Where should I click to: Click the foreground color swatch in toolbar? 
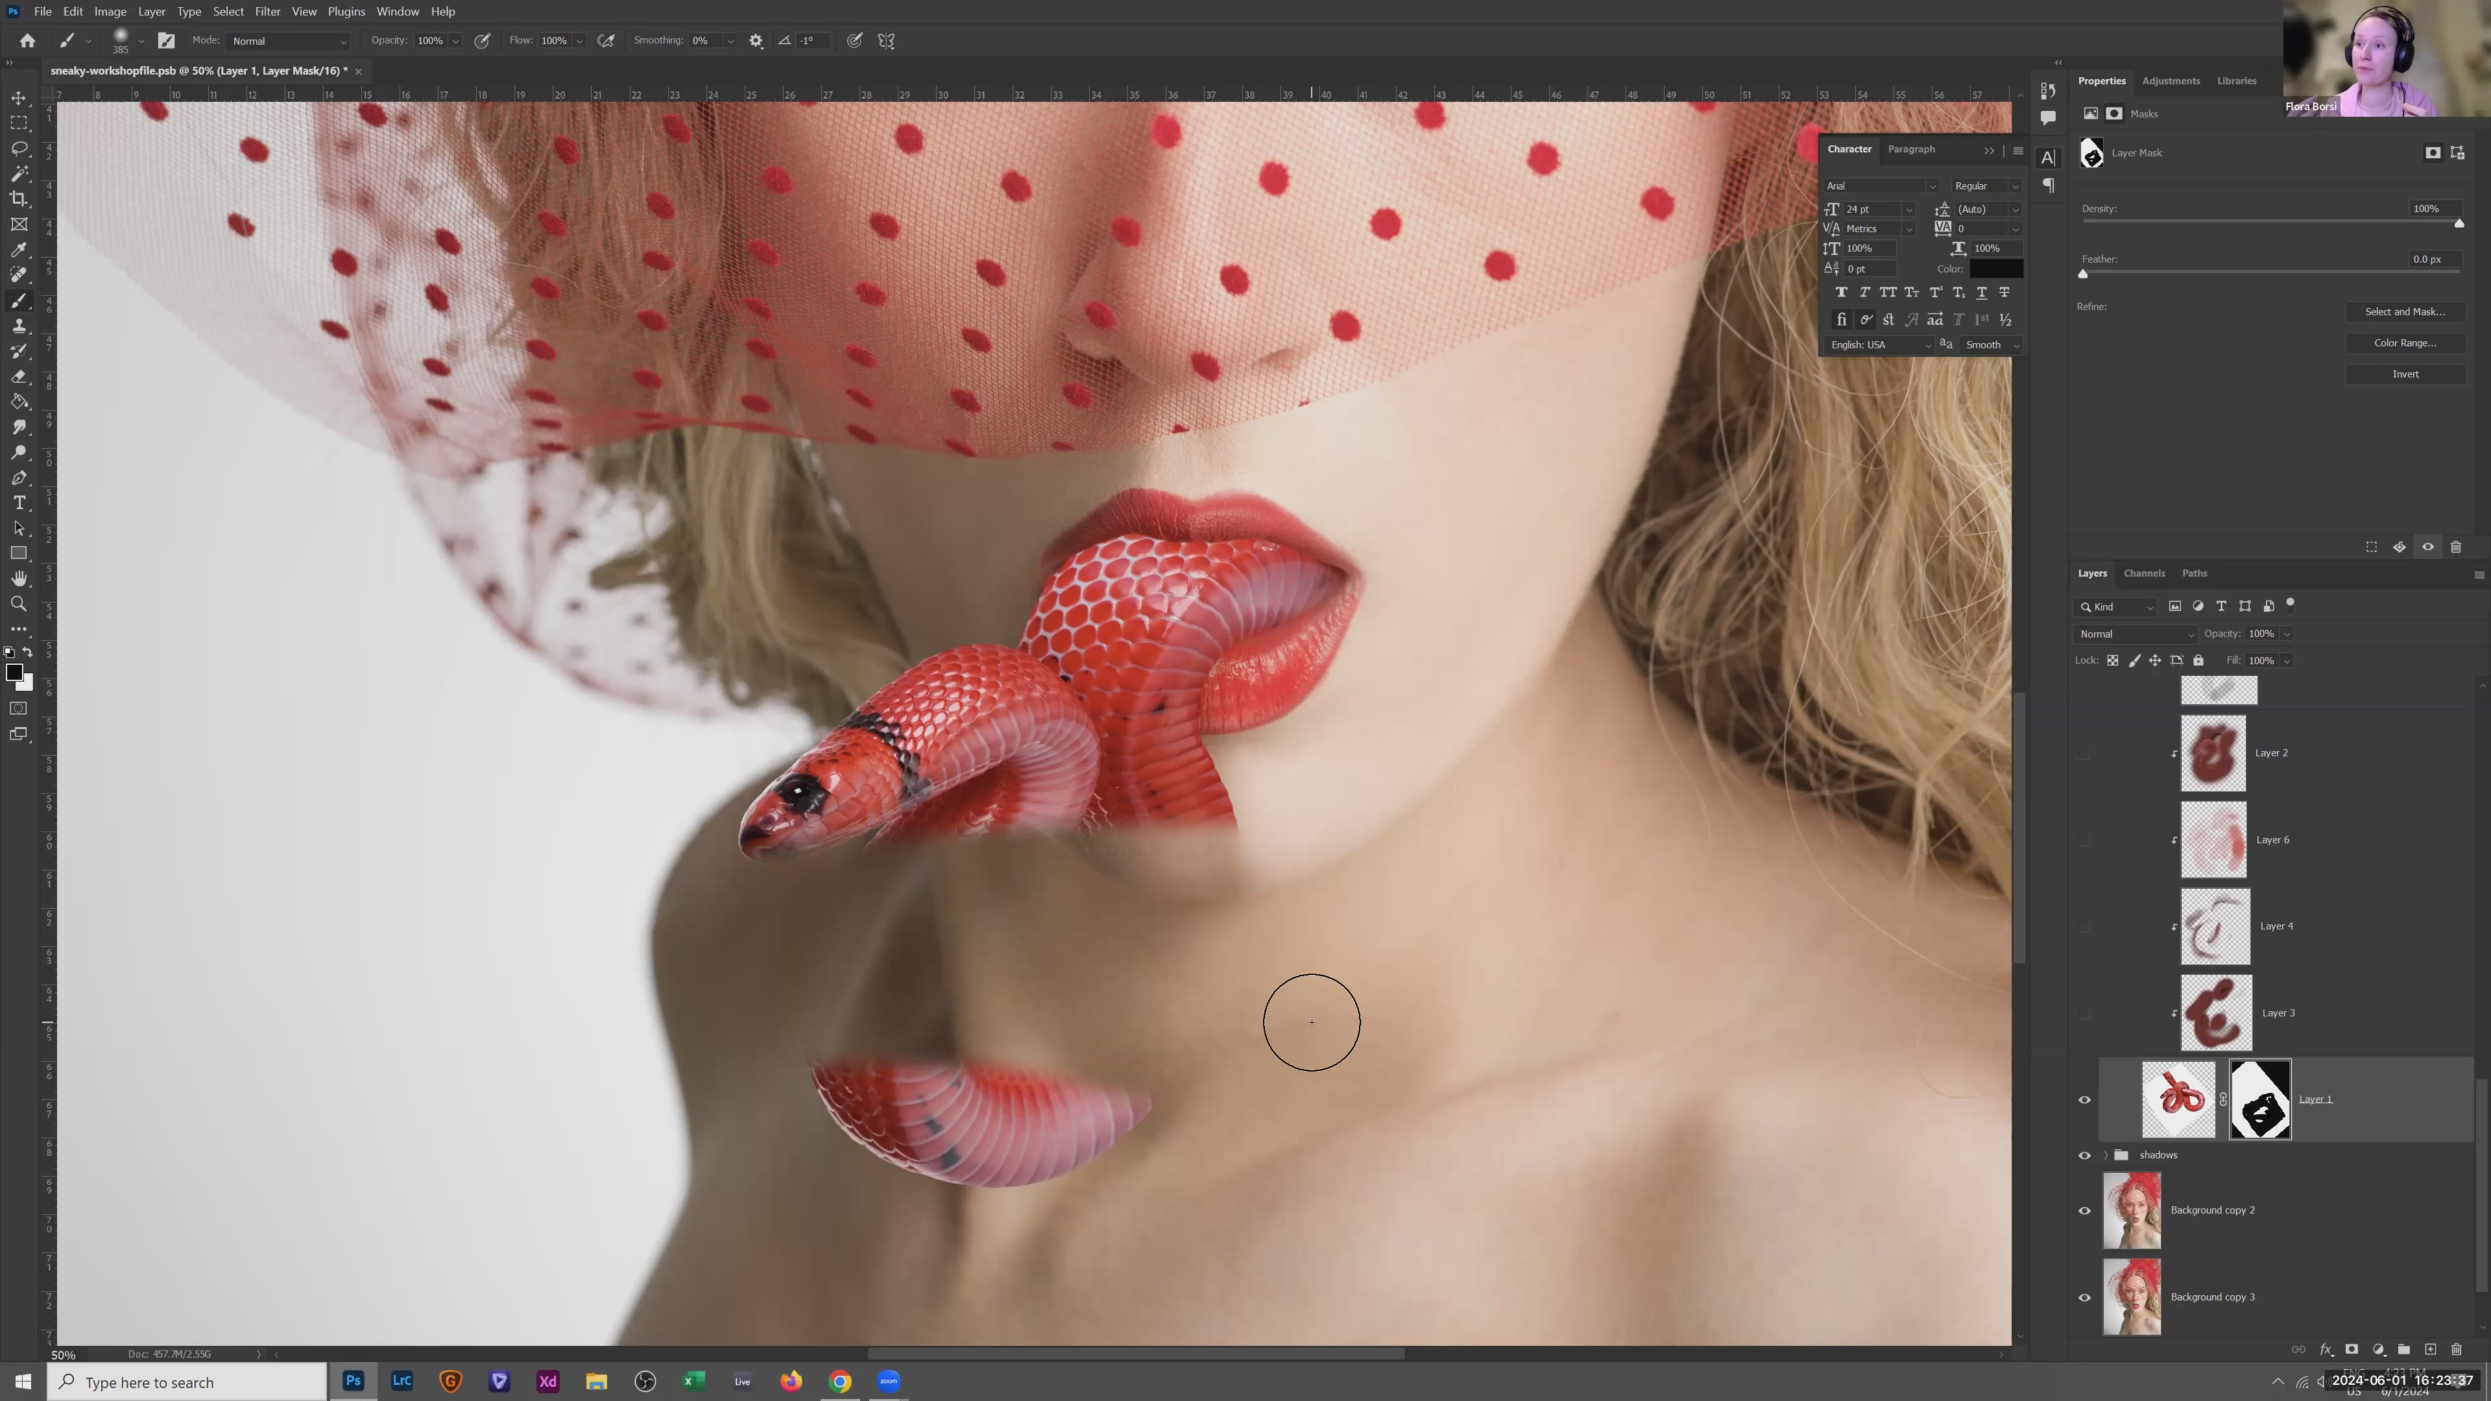pos(14,673)
